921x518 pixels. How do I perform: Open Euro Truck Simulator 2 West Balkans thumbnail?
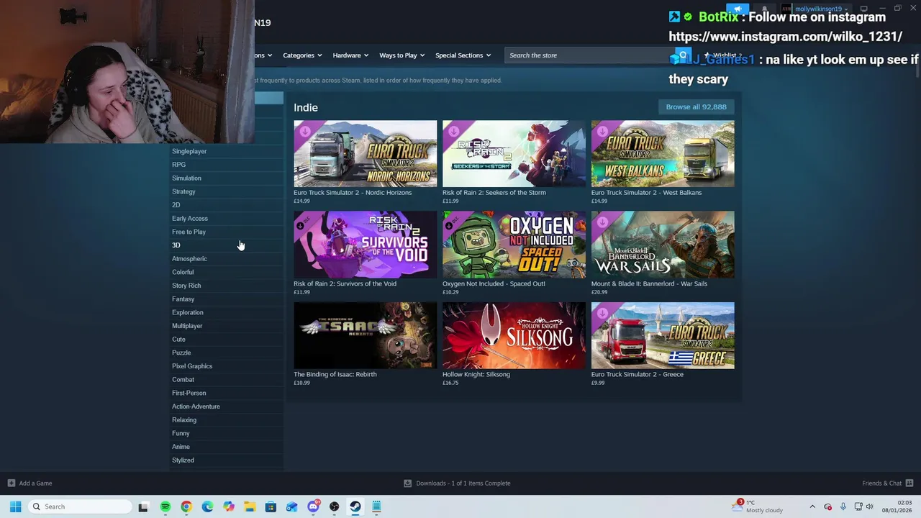[663, 154]
